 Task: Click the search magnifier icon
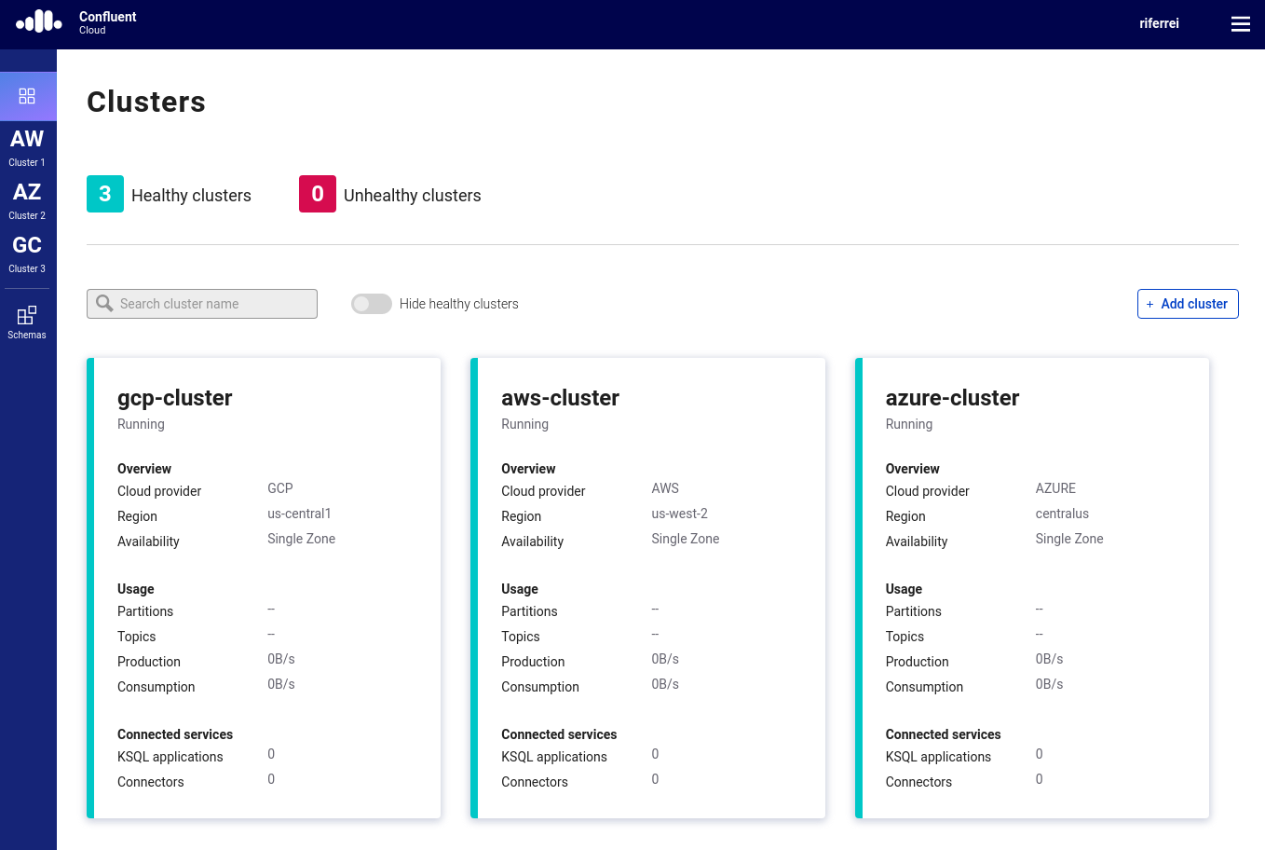[104, 304]
